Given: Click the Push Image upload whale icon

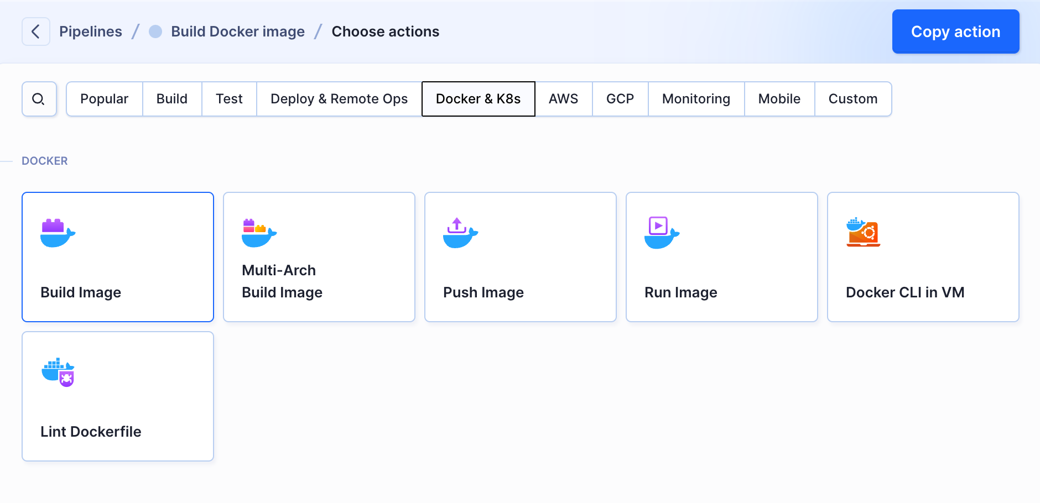Looking at the screenshot, I should pos(460,233).
